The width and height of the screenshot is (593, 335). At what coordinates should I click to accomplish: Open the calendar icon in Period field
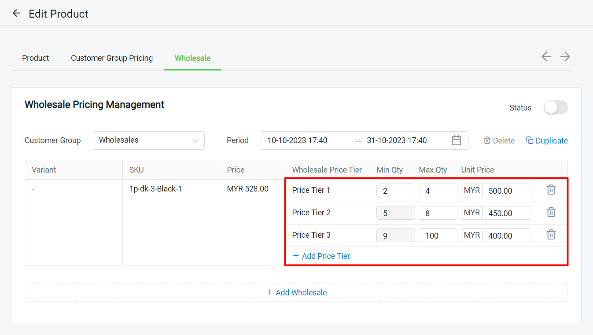pyautogui.click(x=457, y=140)
